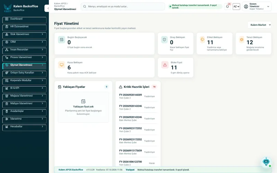
Task: Open the Kalem Market store selector
Action: [x=259, y=25]
